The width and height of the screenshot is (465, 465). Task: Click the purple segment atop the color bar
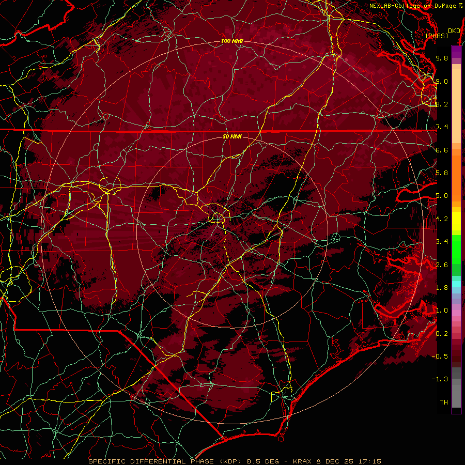click(456, 52)
